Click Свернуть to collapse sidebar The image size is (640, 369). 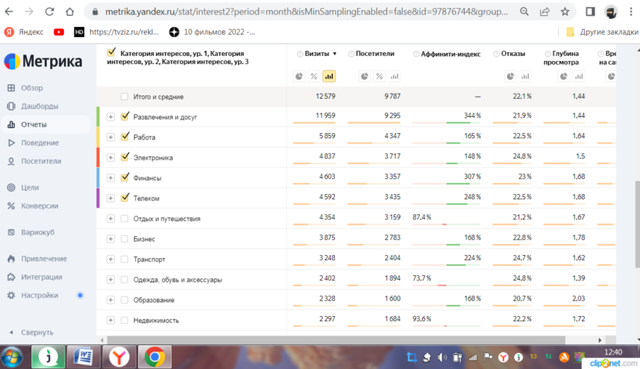coord(36,333)
